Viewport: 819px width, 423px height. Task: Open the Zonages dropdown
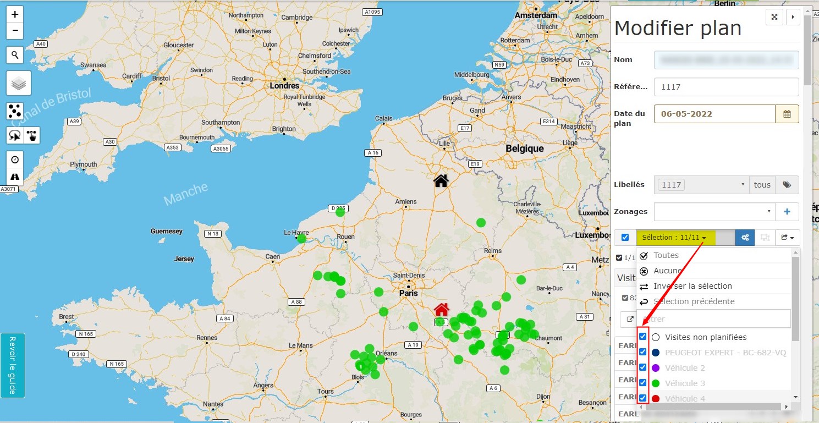click(714, 211)
